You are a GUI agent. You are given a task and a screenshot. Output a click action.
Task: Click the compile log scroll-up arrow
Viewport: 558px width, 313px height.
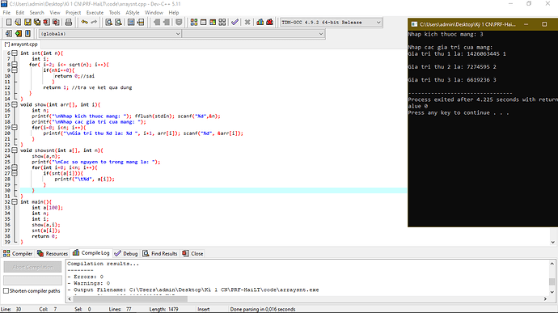click(x=552, y=264)
